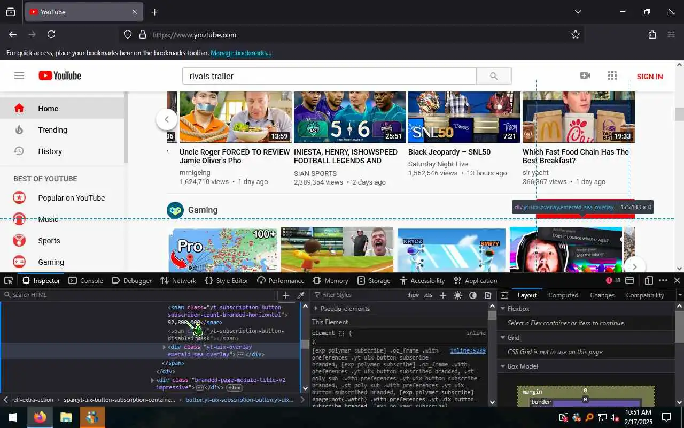Screen dimensions: 684x428
Task: Open Windows Start menu
Action: (13, 417)
